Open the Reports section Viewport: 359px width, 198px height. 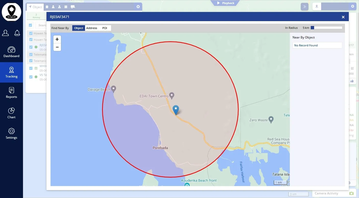(x=11, y=93)
